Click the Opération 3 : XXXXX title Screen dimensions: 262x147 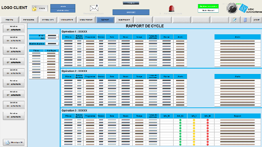[74, 111]
